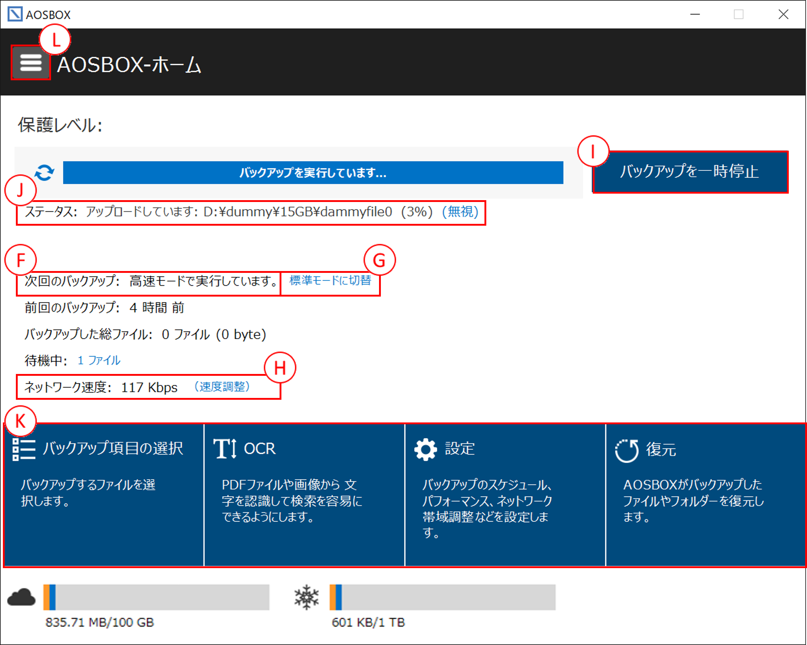This screenshot has height=645, width=807.
Task: Click the backup item list icon
Action: point(24,449)
